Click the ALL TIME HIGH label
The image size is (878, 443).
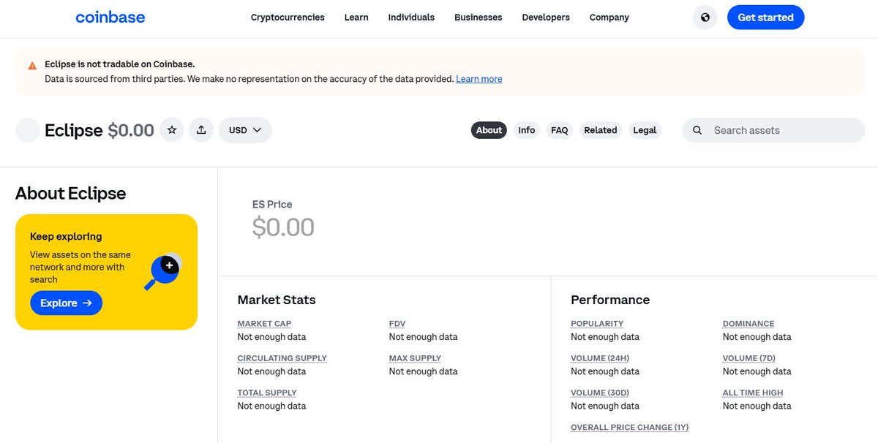753,393
